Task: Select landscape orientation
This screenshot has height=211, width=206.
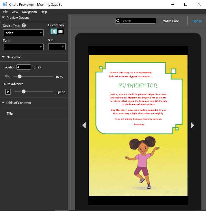Action: (60, 31)
